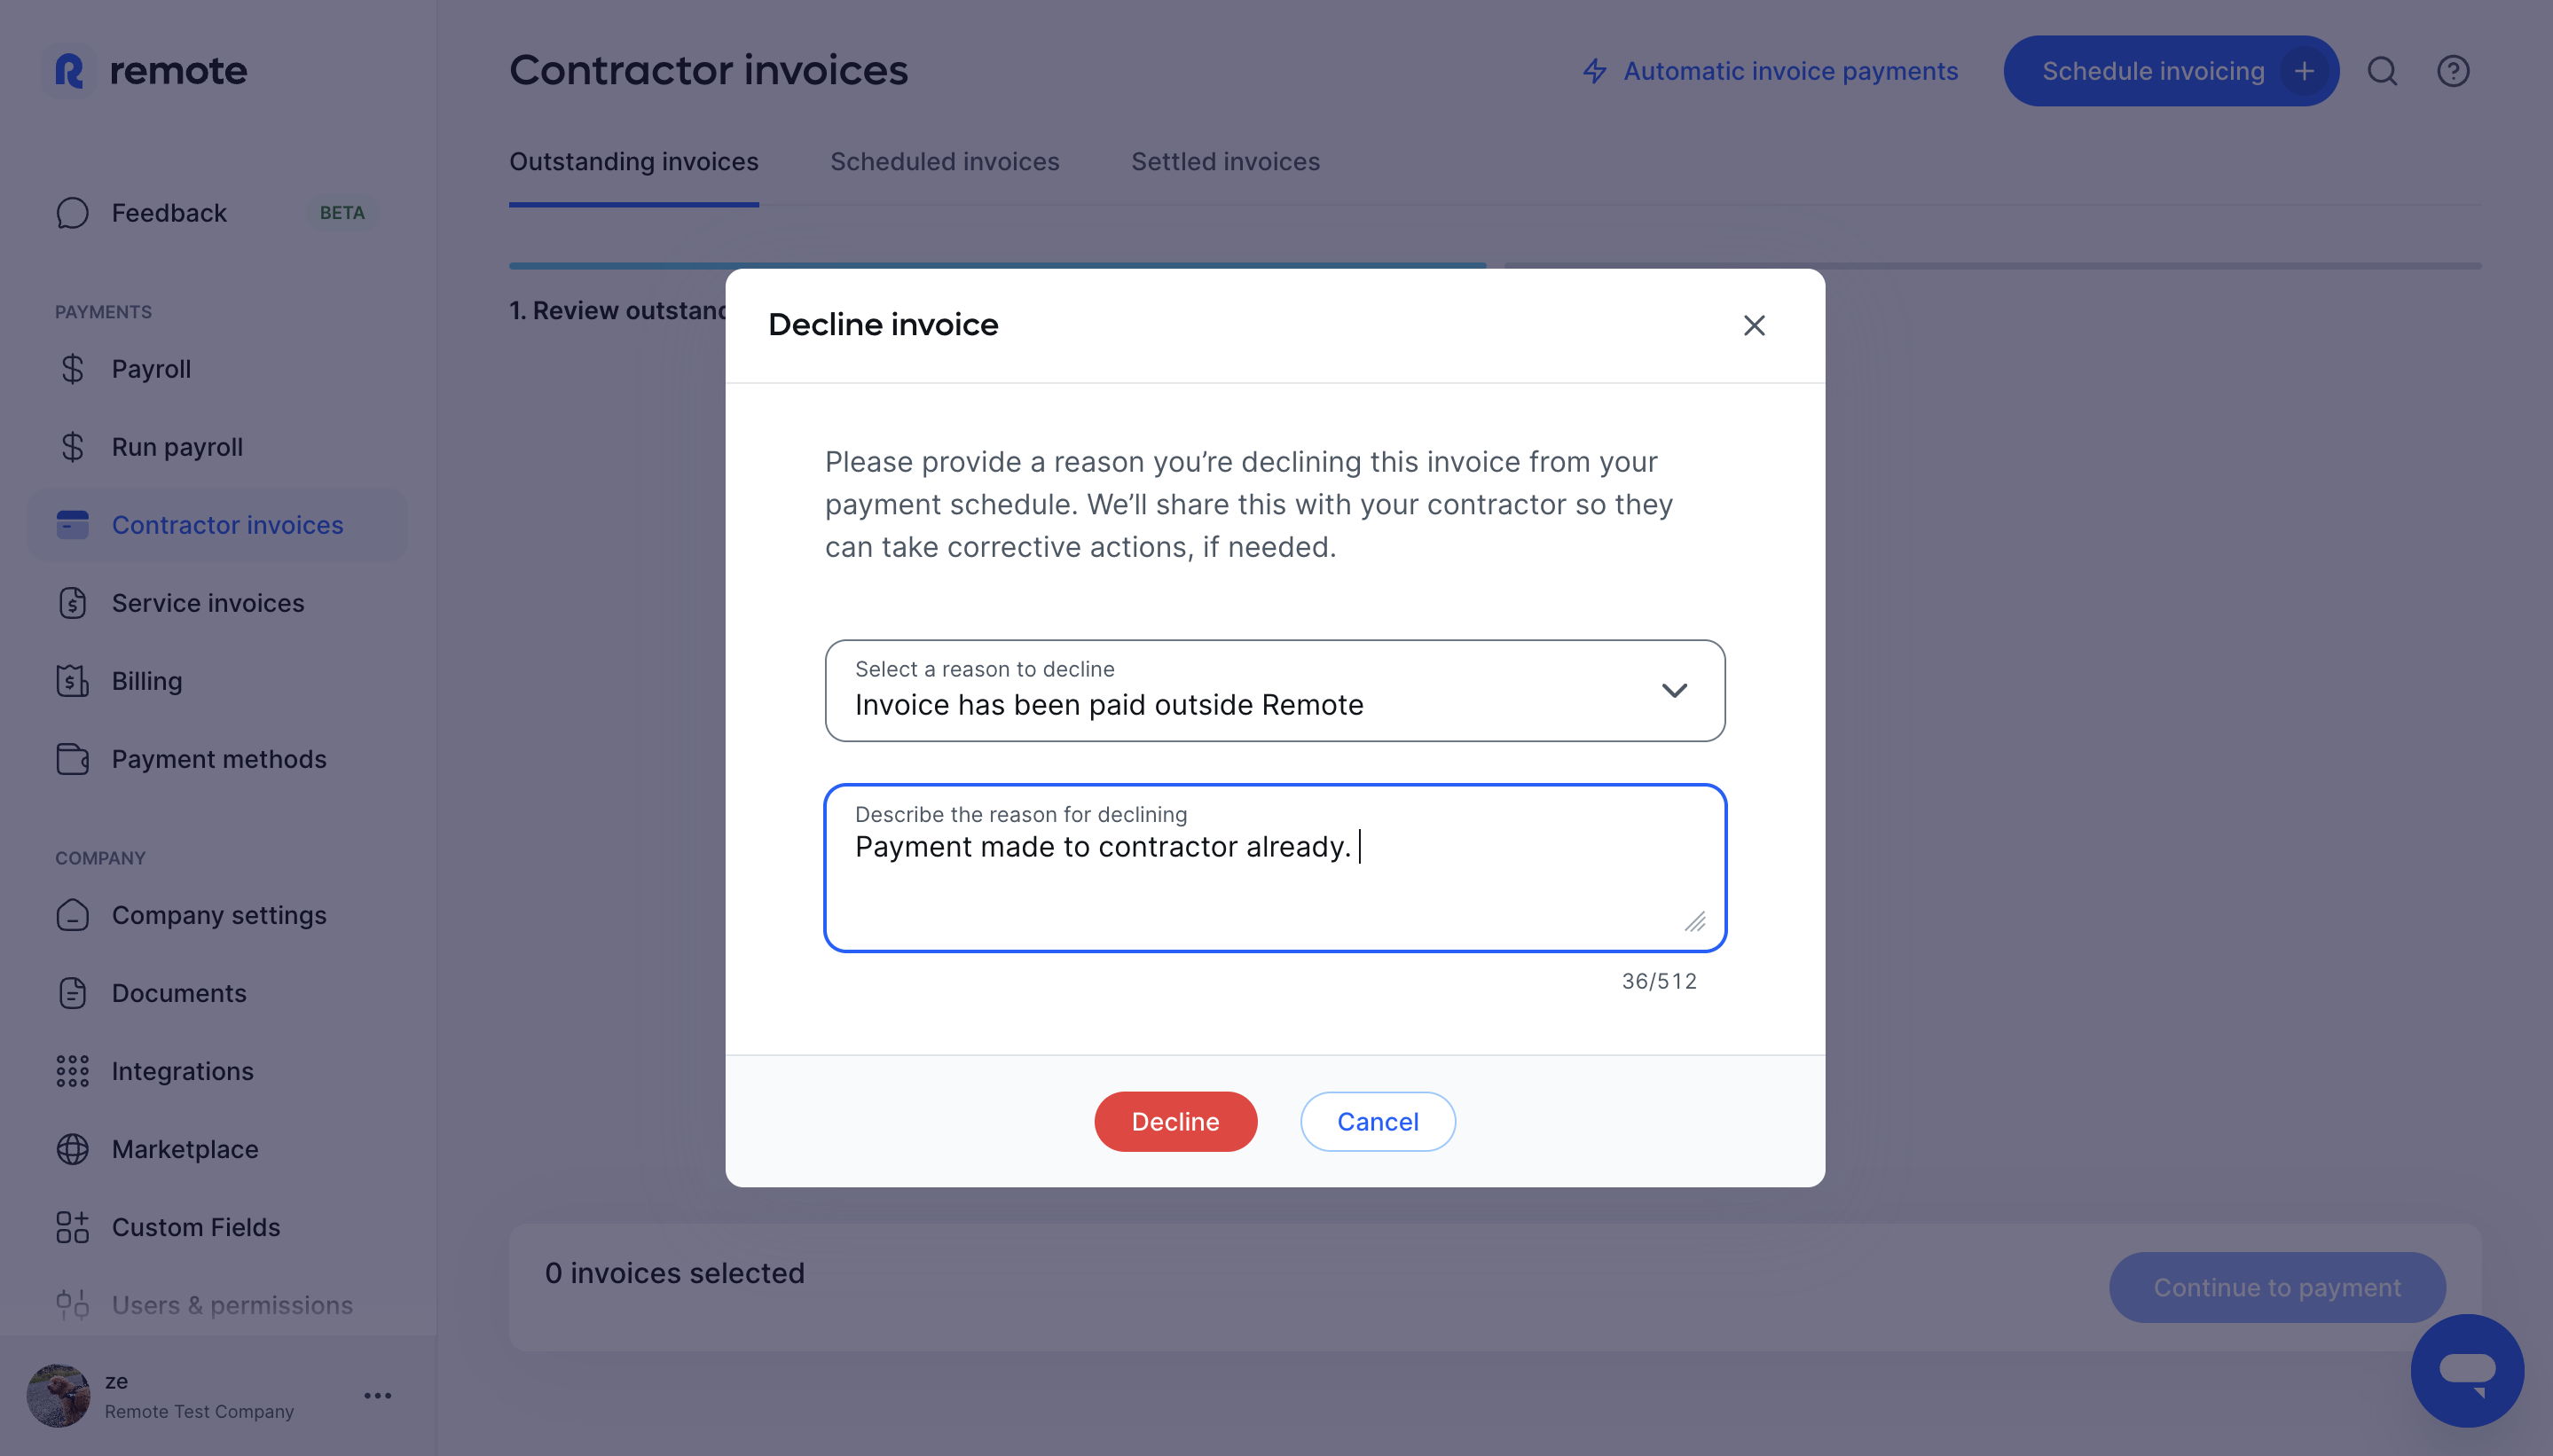The width and height of the screenshot is (2553, 1456).
Task: Open search with the magnifier icon
Action: [x=2382, y=71]
